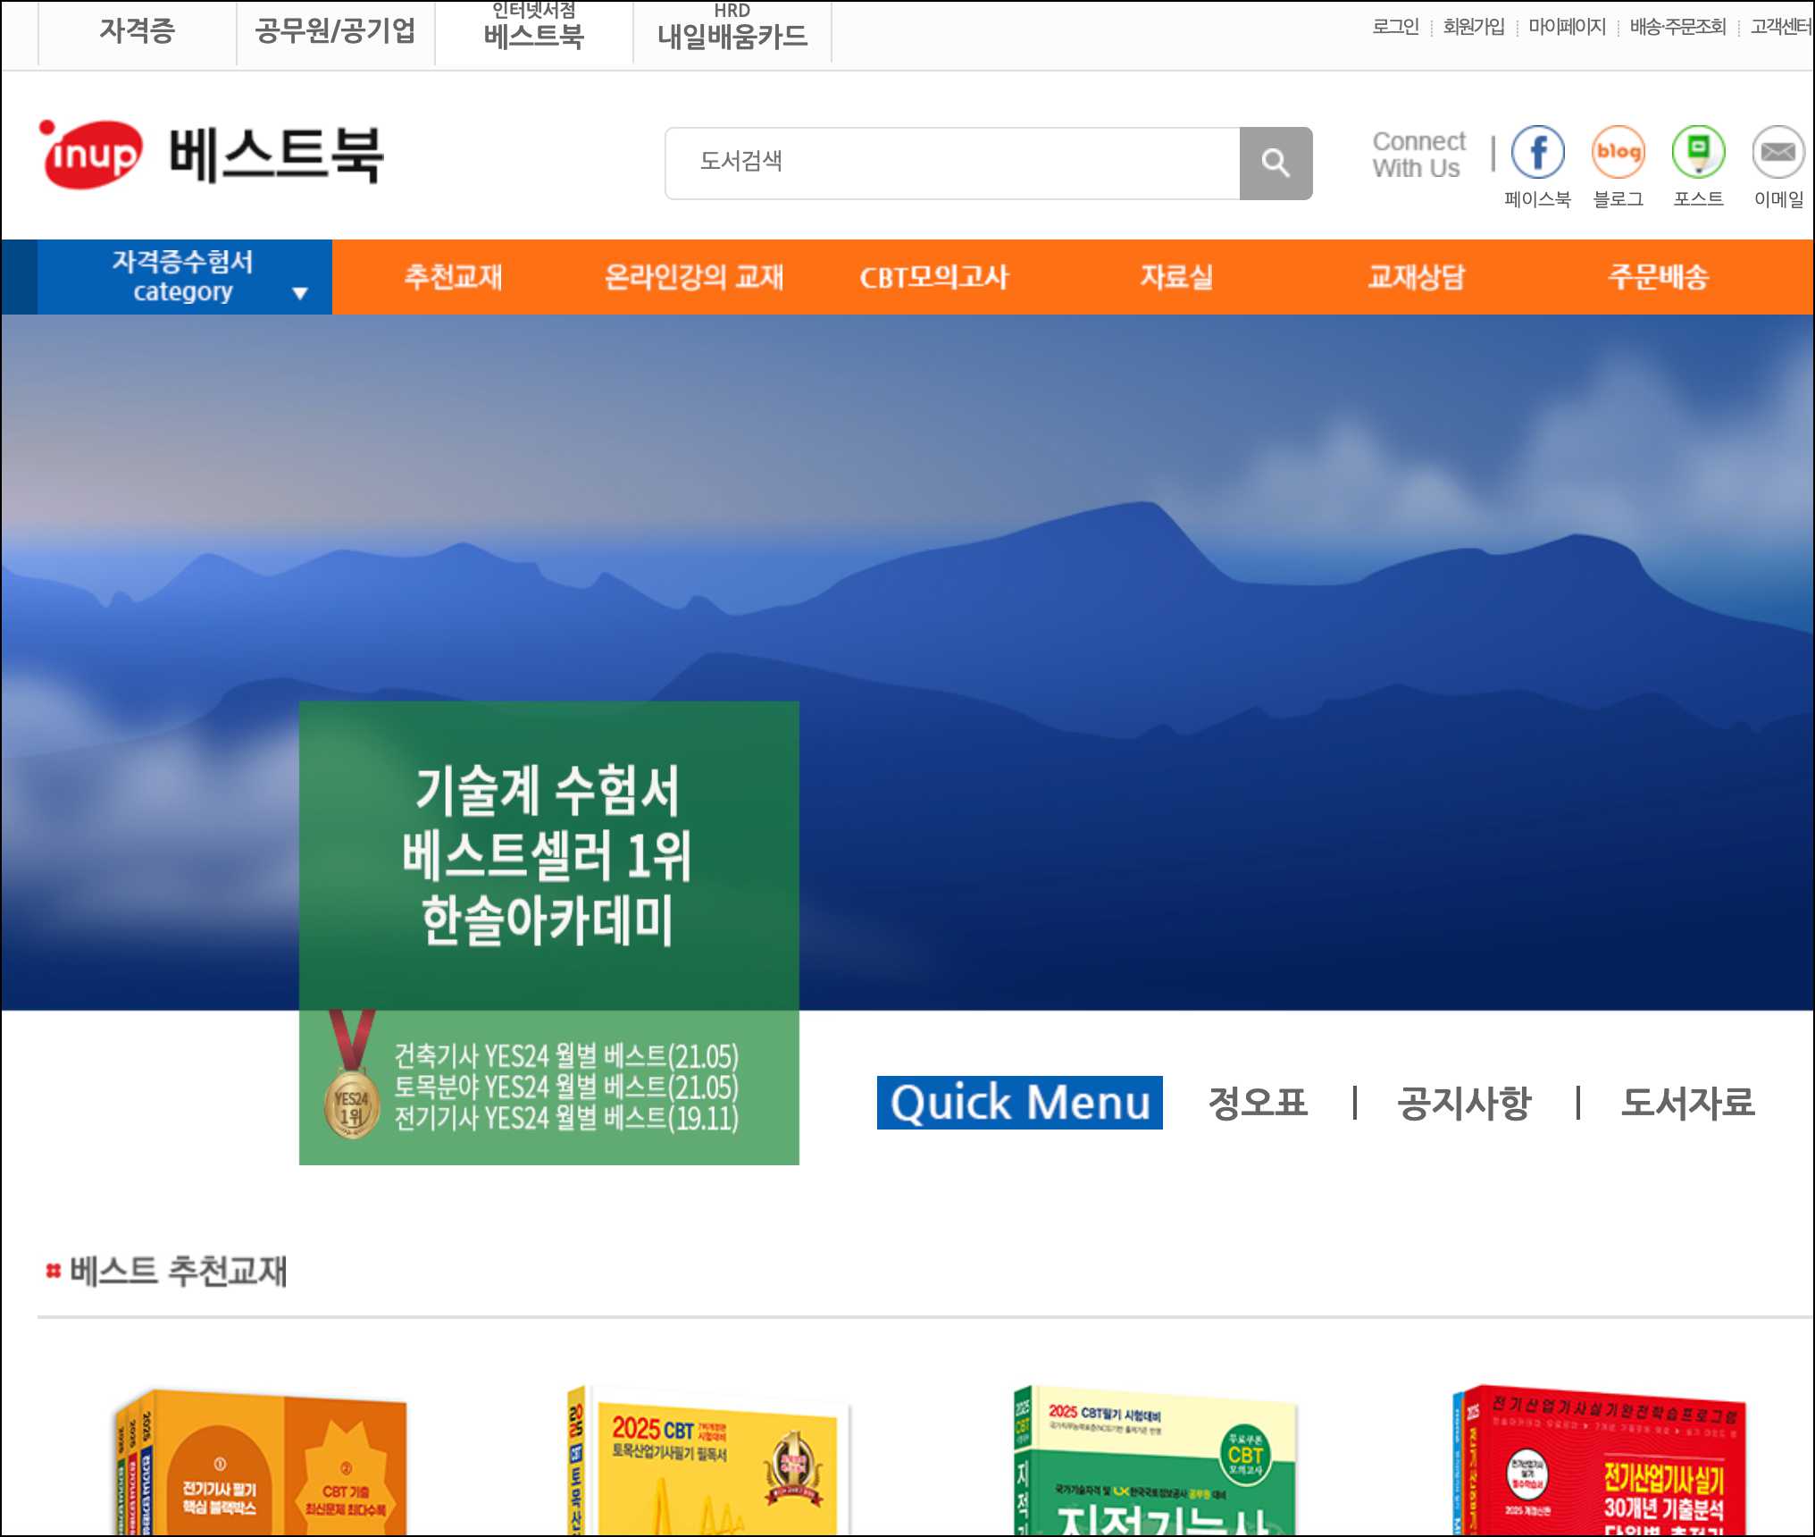Open the 블로그 blog icon
1815x1537 pixels.
[x=1620, y=152]
